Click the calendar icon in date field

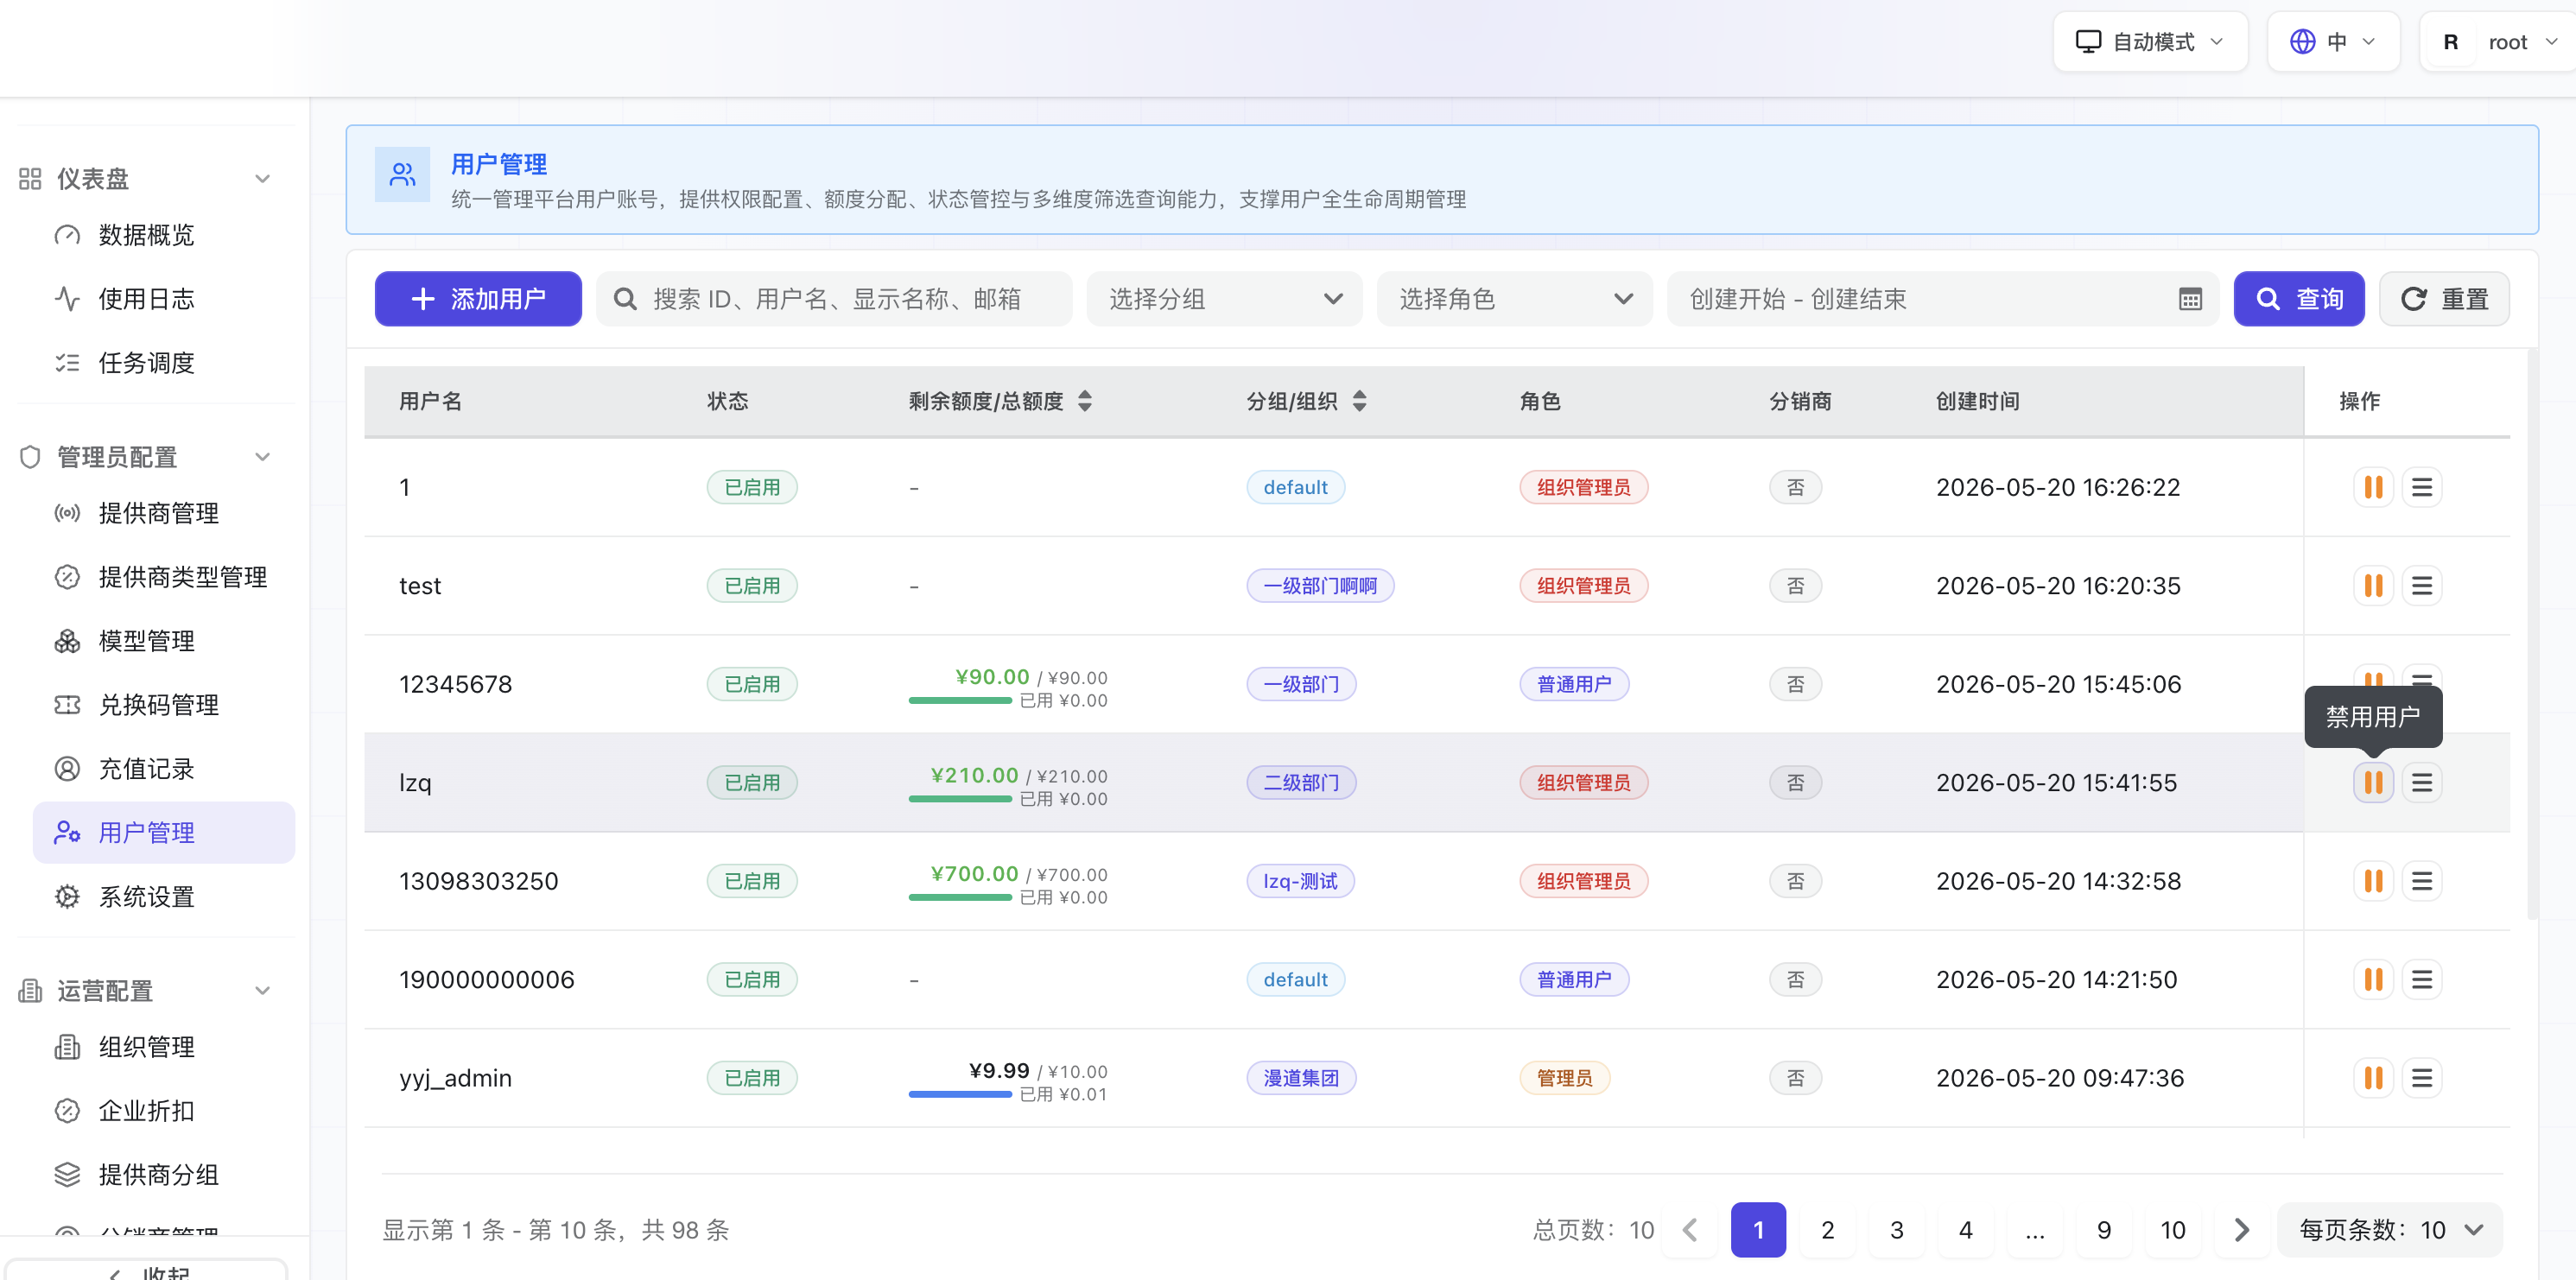[x=2190, y=300]
